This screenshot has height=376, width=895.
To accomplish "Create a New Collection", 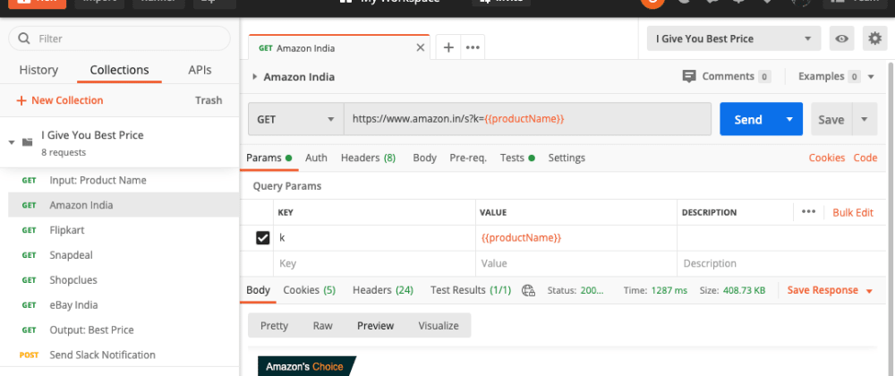I will pos(60,100).
